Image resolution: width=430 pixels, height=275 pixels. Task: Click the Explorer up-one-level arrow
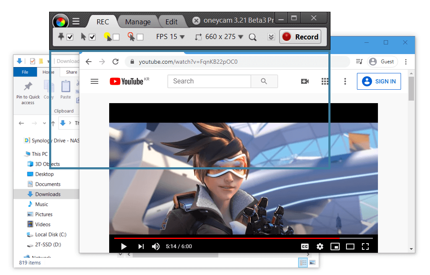point(53,123)
